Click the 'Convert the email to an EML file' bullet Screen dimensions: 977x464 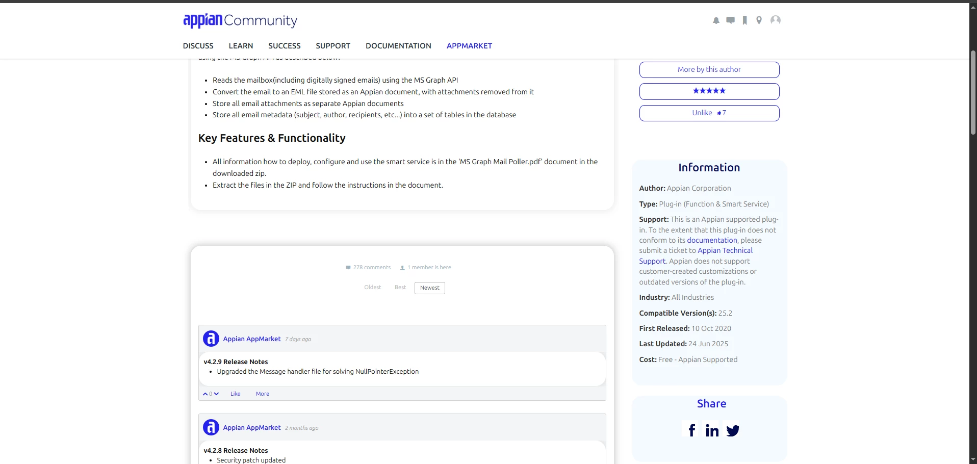pyautogui.click(x=373, y=92)
